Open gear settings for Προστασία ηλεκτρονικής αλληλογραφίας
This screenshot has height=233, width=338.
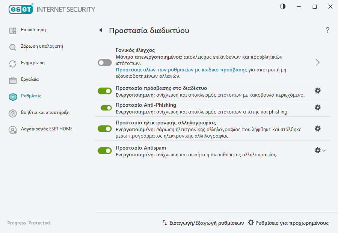tap(318, 129)
